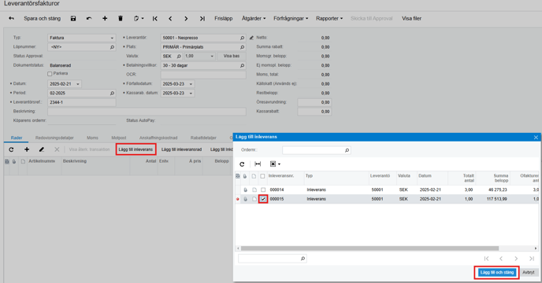Toggle the Parkera checkbox
Screen dimensions: 542x283
[x=50, y=74]
